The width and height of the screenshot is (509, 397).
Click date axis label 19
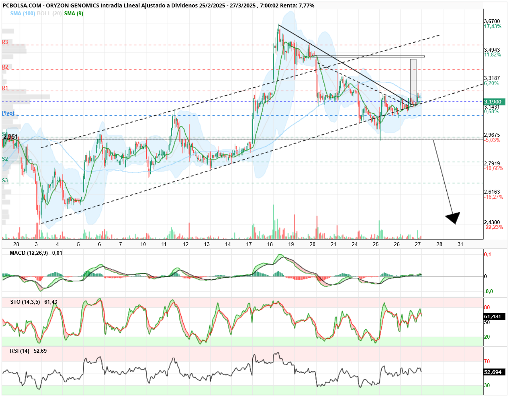coord(291,244)
